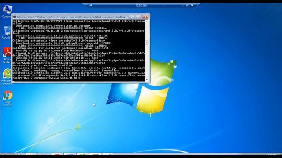The height and width of the screenshot is (158, 282).
Task: Click the line 'Collecting setuptools (from protobuf>=3.3.0->tensorflow)'
Action: pyautogui.click(x=59, y=41)
